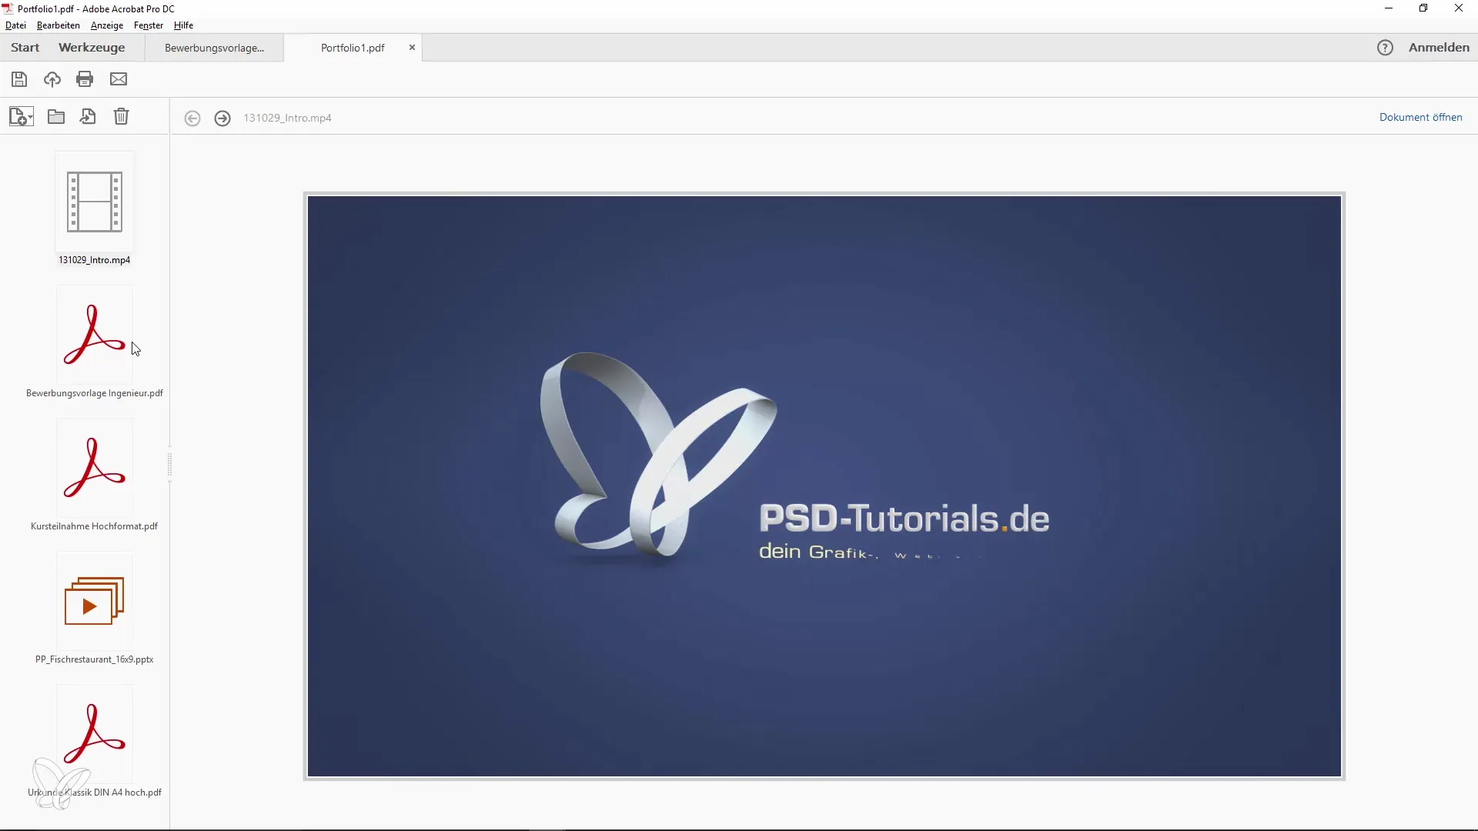Go to next file with right arrow

pos(222,118)
